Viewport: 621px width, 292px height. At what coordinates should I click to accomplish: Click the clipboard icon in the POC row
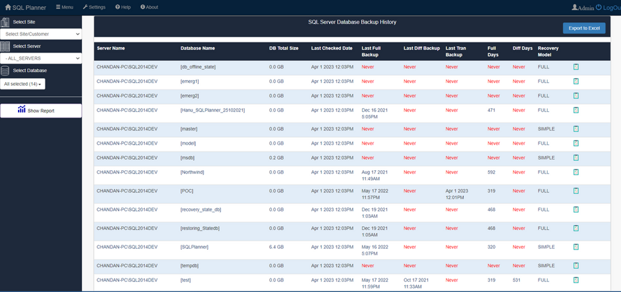(x=576, y=191)
